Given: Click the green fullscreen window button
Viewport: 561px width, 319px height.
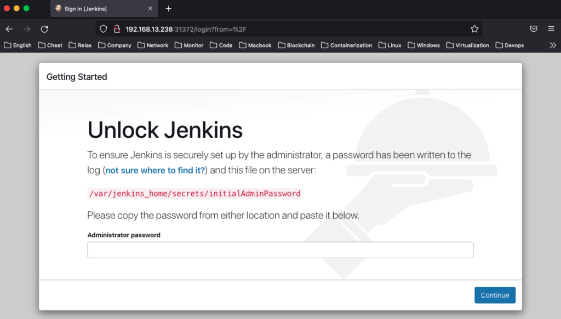Looking at the screenshot, I should (26, 8).
